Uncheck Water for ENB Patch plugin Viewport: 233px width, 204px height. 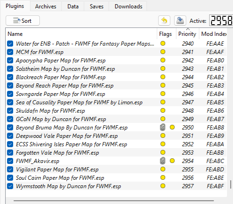(x=10, y=44)
